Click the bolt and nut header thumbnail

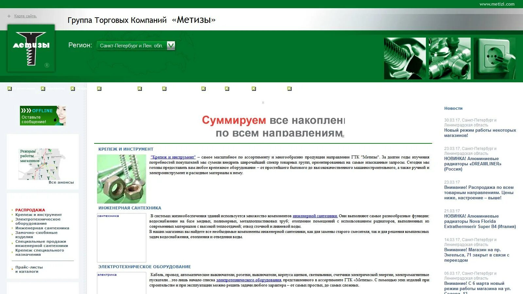(x=405, y=58)
